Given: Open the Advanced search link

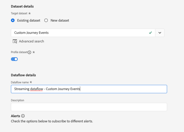Looking at the screenshot, I should 31,41.
